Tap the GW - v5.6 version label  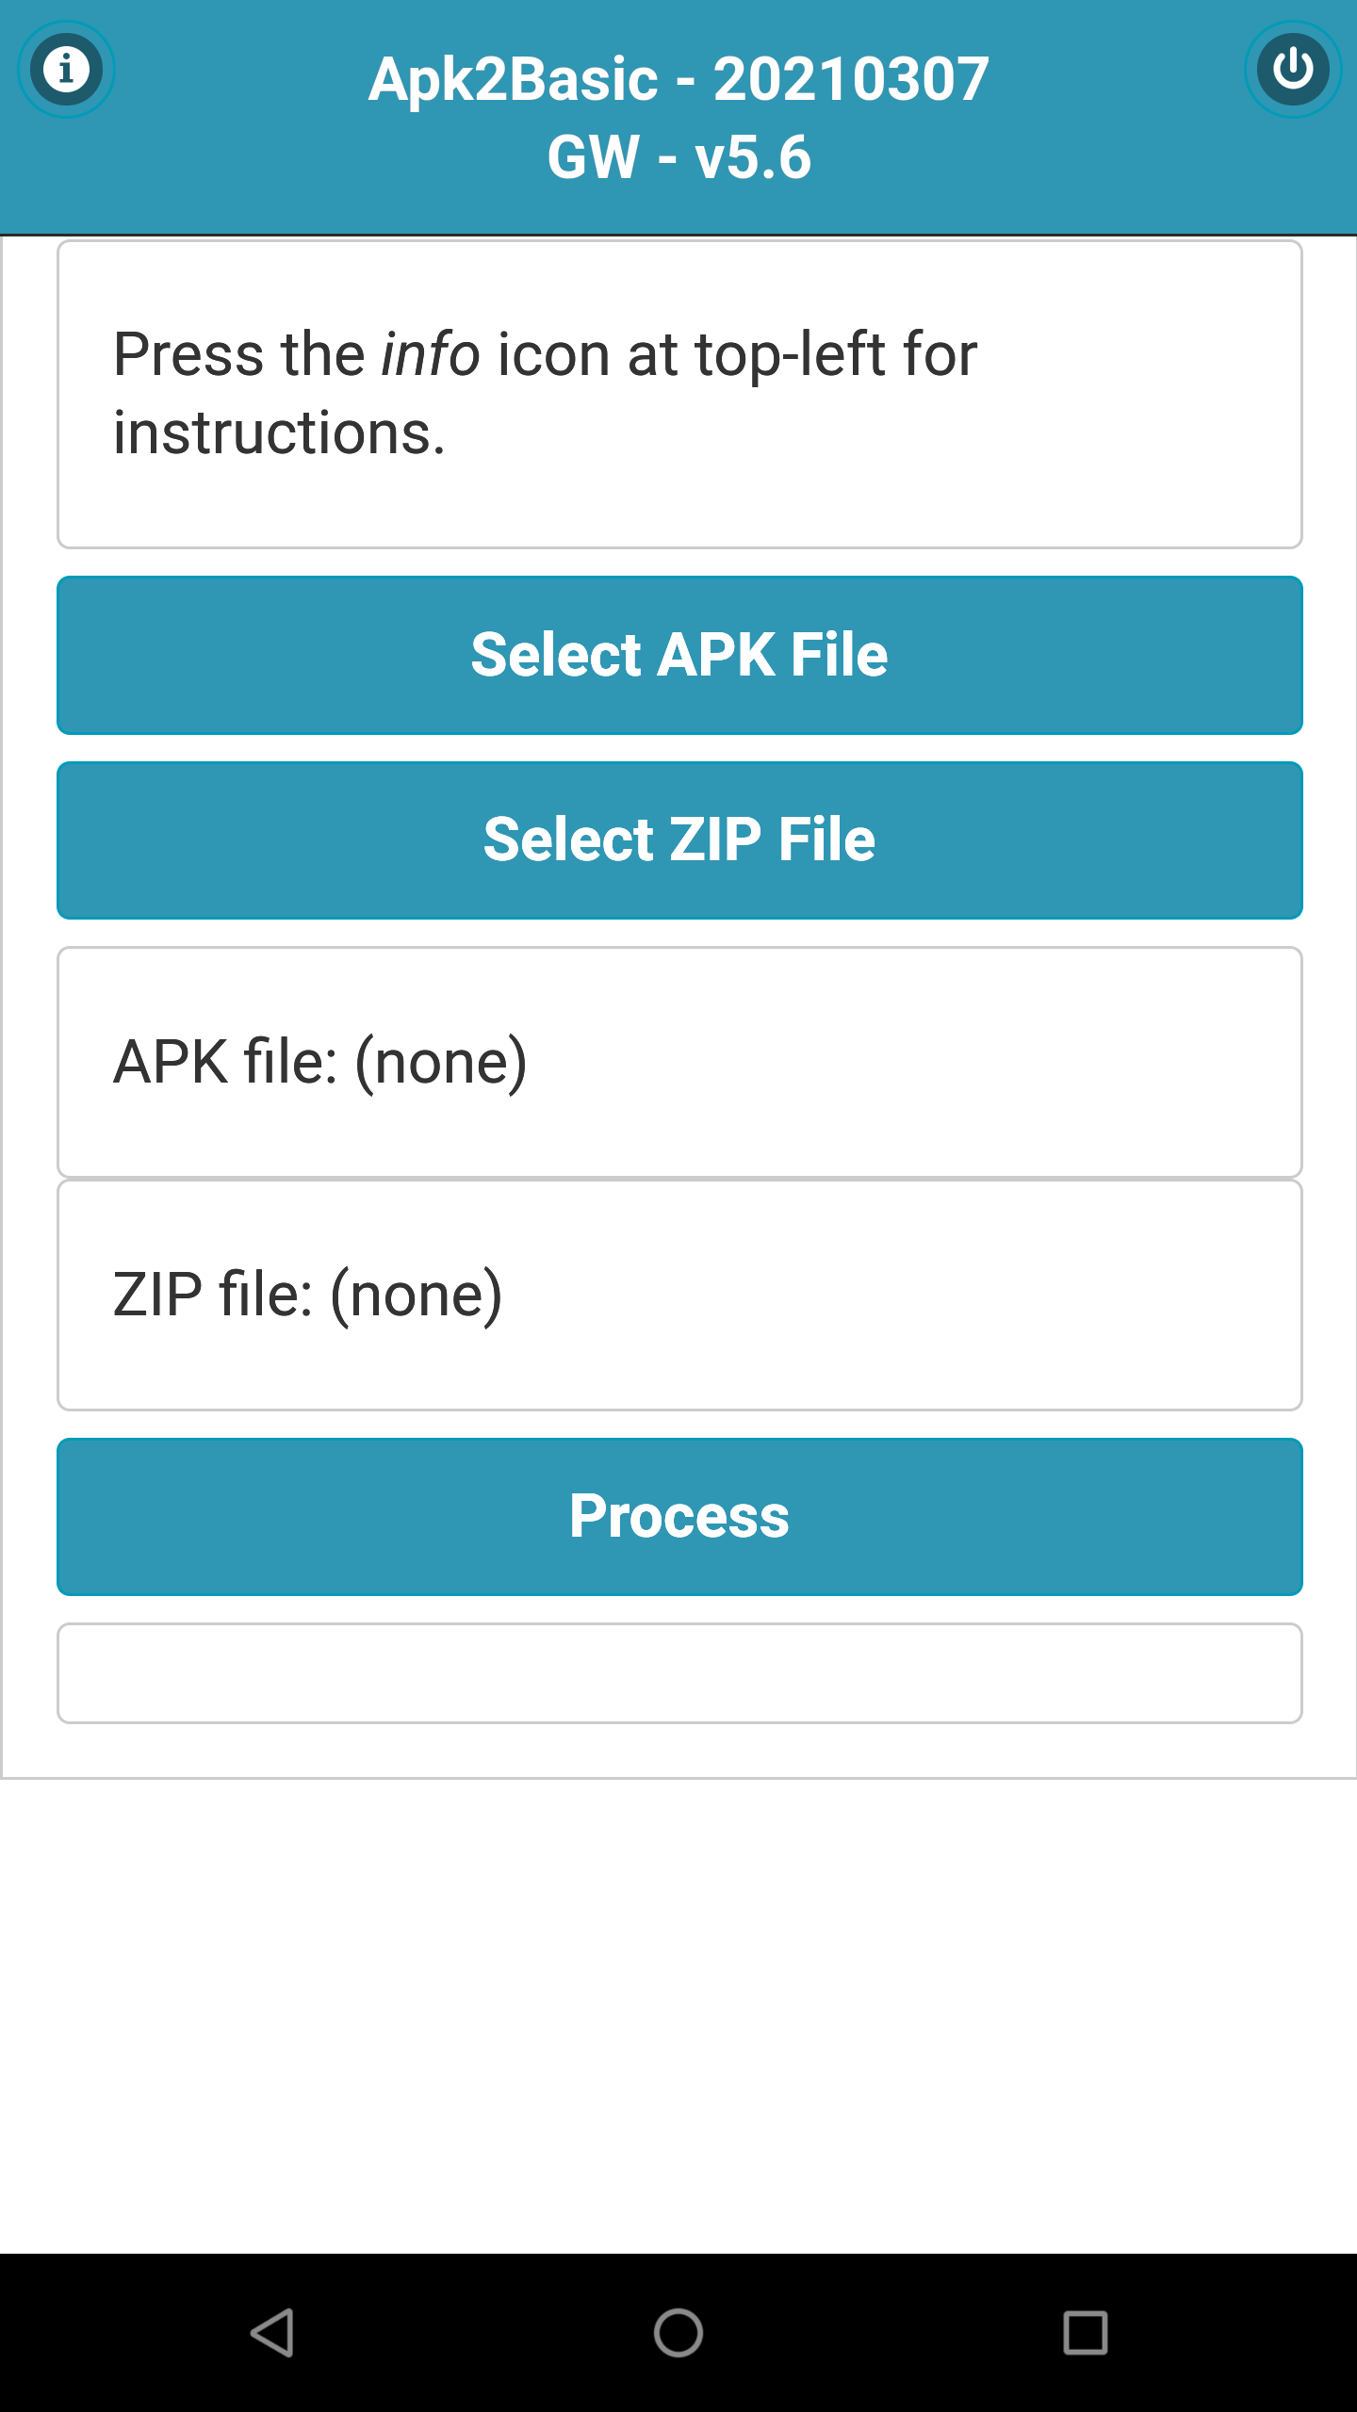(x=678, y=156)
